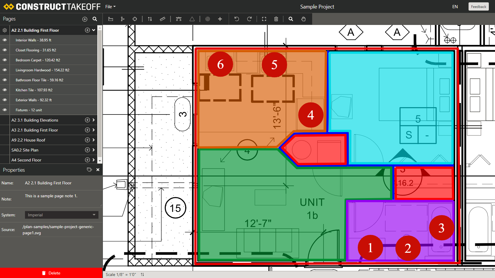Open settings gear for A2 2.1 page
495x278 pixels.
[5, 30]
